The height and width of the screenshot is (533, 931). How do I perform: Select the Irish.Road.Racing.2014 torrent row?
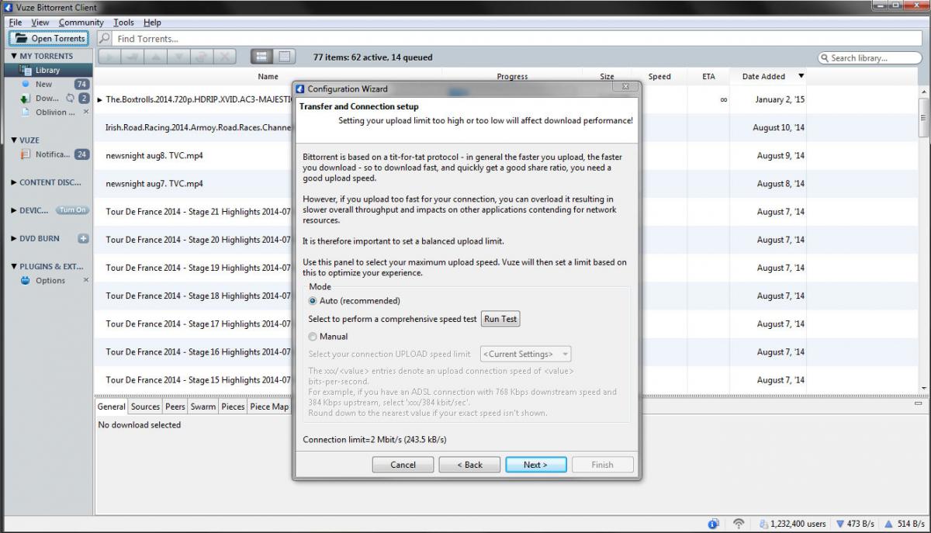pos(198,127)
